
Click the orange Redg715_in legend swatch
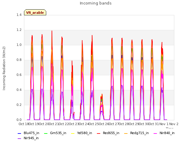(x=126, y=133)
